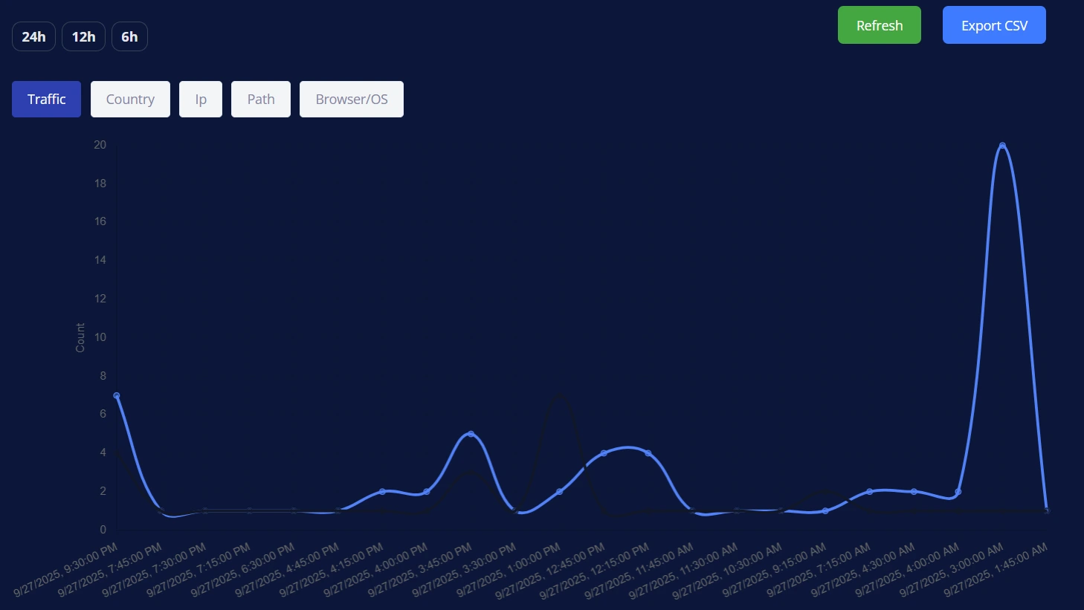
Task: Switch to the 12h time range
Action: point(83,37)
